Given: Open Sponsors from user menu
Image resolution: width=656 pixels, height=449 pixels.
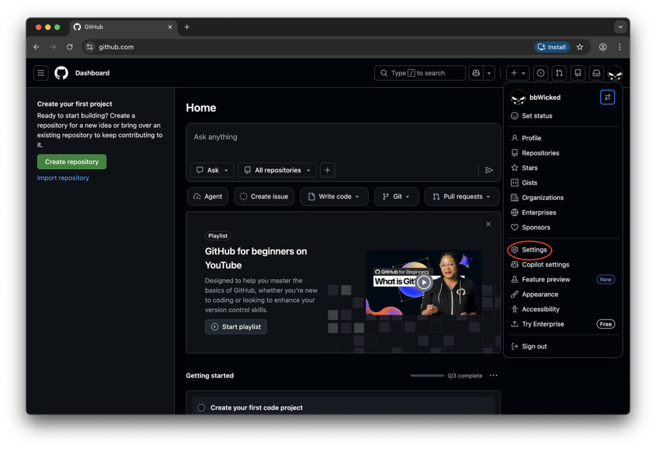Looking at the screenshot, I should tap(562, 227).
